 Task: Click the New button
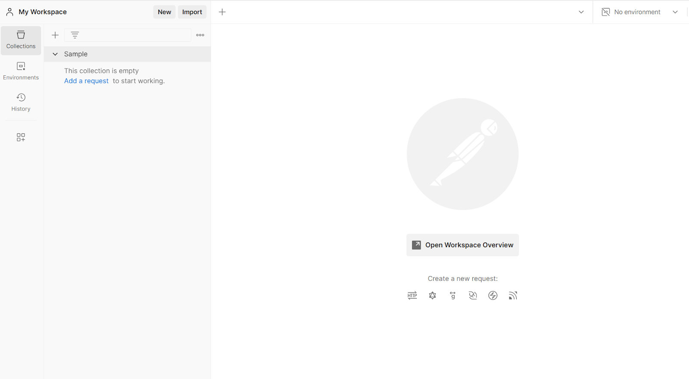(x=164, y=12)
